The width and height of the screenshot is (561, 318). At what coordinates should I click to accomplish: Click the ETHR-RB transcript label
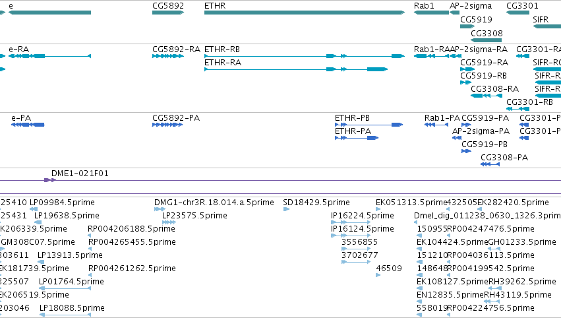point(221,49)
